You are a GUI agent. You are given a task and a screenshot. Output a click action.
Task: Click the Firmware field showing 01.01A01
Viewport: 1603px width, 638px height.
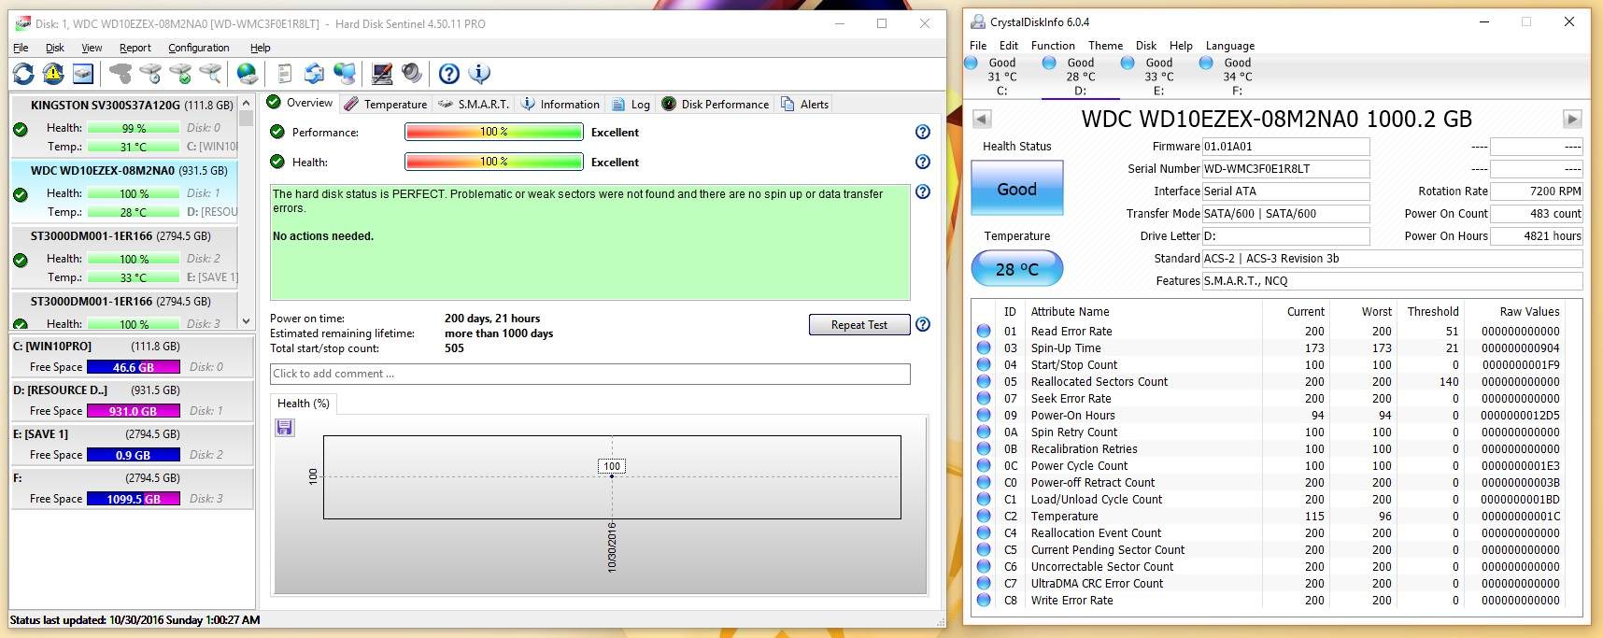[1285, 146]
